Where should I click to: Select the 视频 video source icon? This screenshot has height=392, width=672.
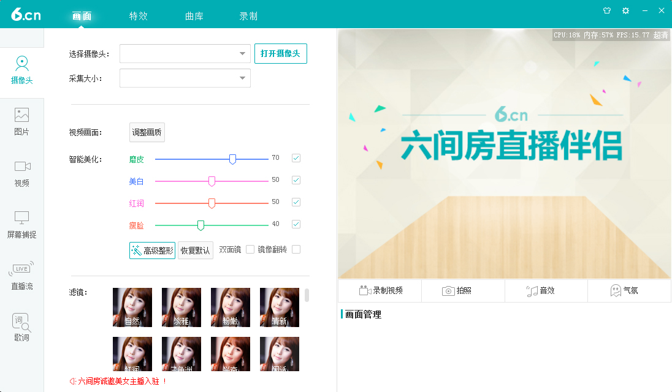tap(21, 173)
